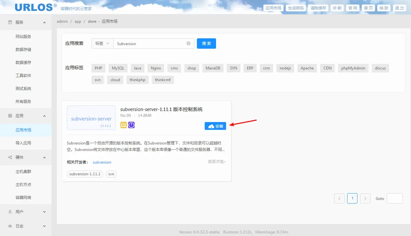
Task: Select the discuz app tag
Action: [x=380, y=68]
